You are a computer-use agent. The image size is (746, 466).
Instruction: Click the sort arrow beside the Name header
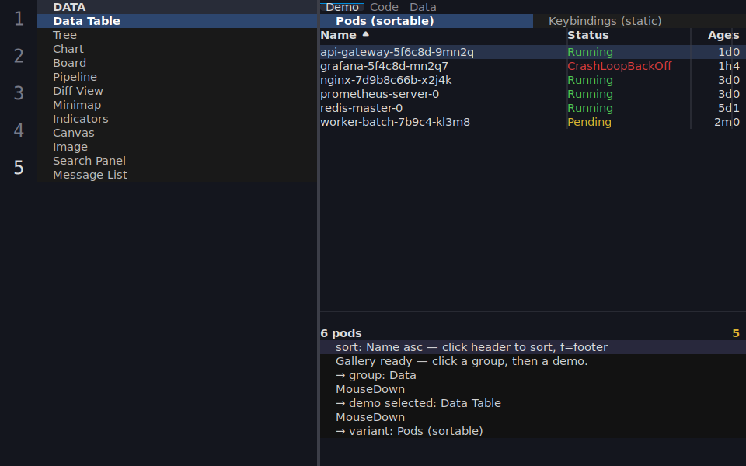[x=365, y=33]
